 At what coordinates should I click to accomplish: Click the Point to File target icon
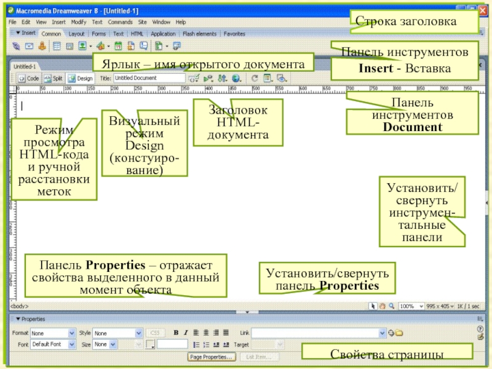point(391,333)
